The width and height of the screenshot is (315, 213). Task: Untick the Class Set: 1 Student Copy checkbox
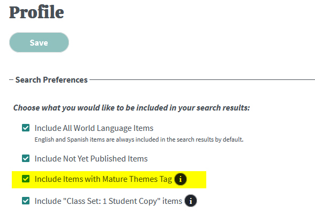(26, 201)
